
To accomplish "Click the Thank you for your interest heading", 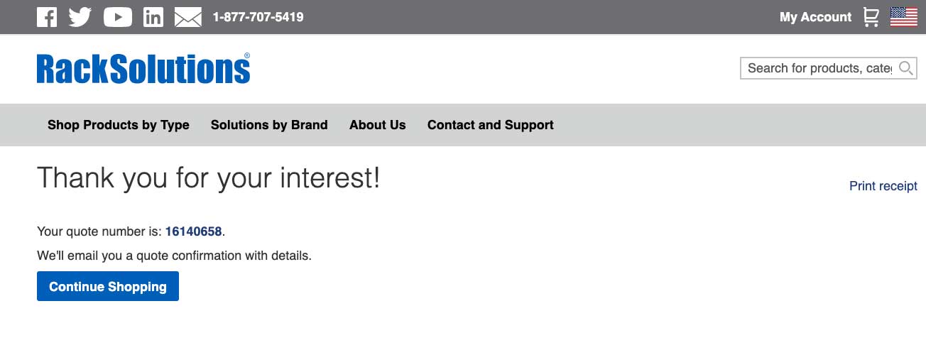I will pyautogui.click(x=209, y=177).
